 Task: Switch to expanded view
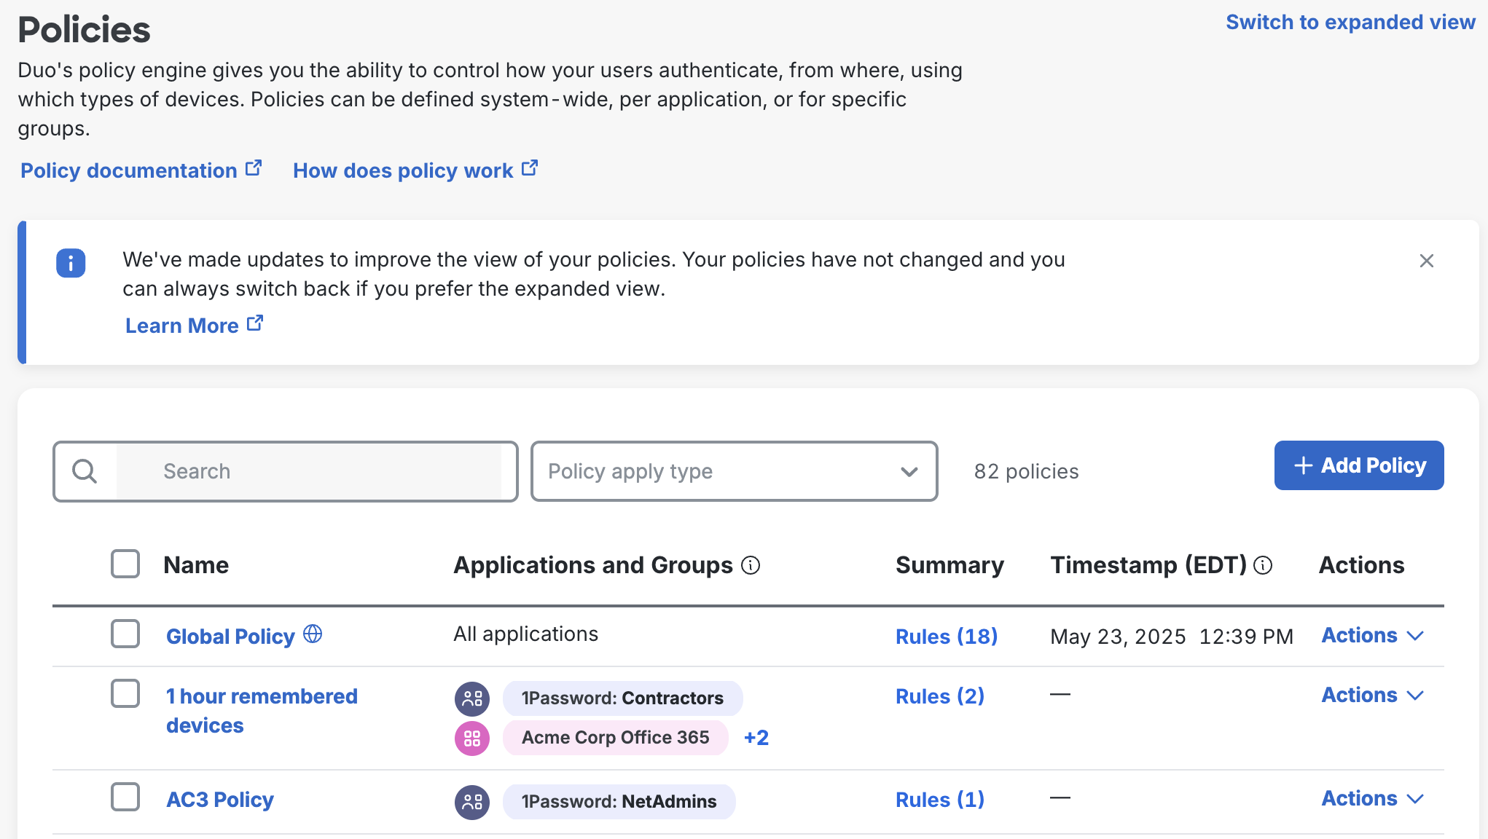pyautogui.click(x=1350, y=22)
